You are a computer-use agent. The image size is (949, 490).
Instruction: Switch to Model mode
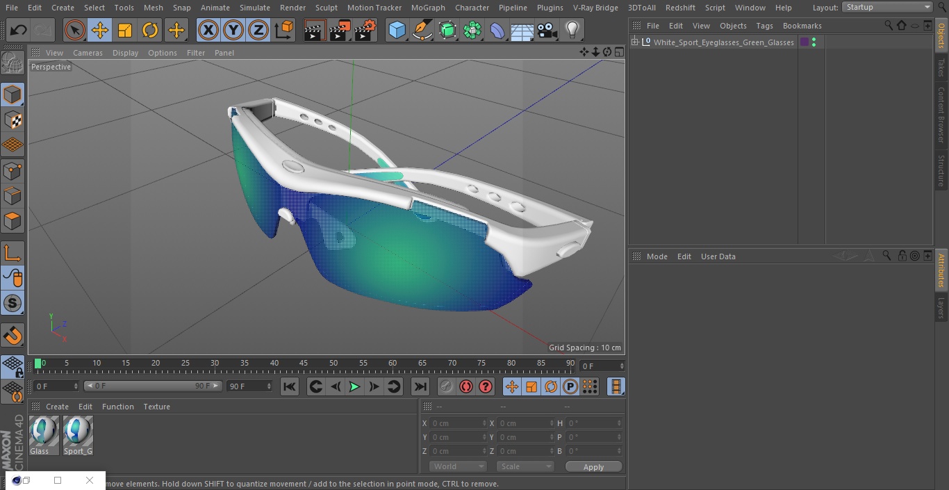(13, 95)
